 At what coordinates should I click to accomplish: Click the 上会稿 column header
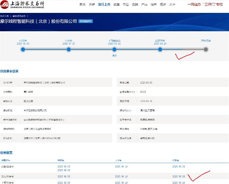[x=118, y=160]
